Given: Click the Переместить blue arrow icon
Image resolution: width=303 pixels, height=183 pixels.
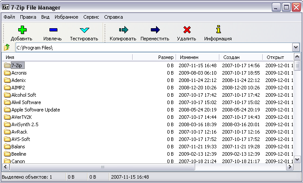Looking at the screenshot, I should pos(155,30).
